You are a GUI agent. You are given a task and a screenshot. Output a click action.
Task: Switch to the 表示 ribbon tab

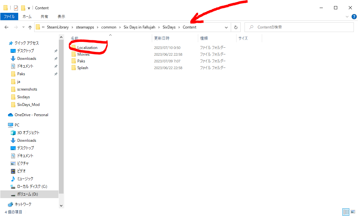61,16
